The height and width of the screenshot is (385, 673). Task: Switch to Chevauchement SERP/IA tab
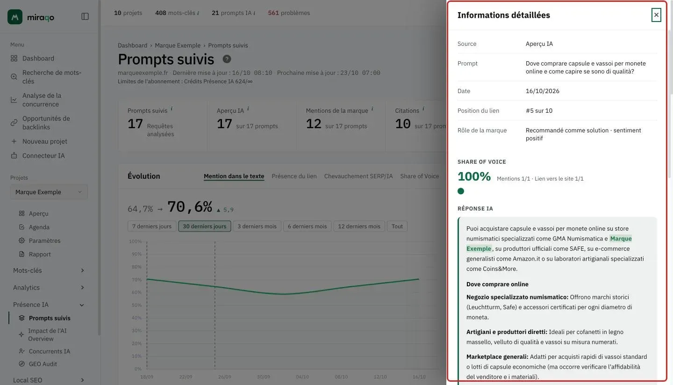[358, 176]
